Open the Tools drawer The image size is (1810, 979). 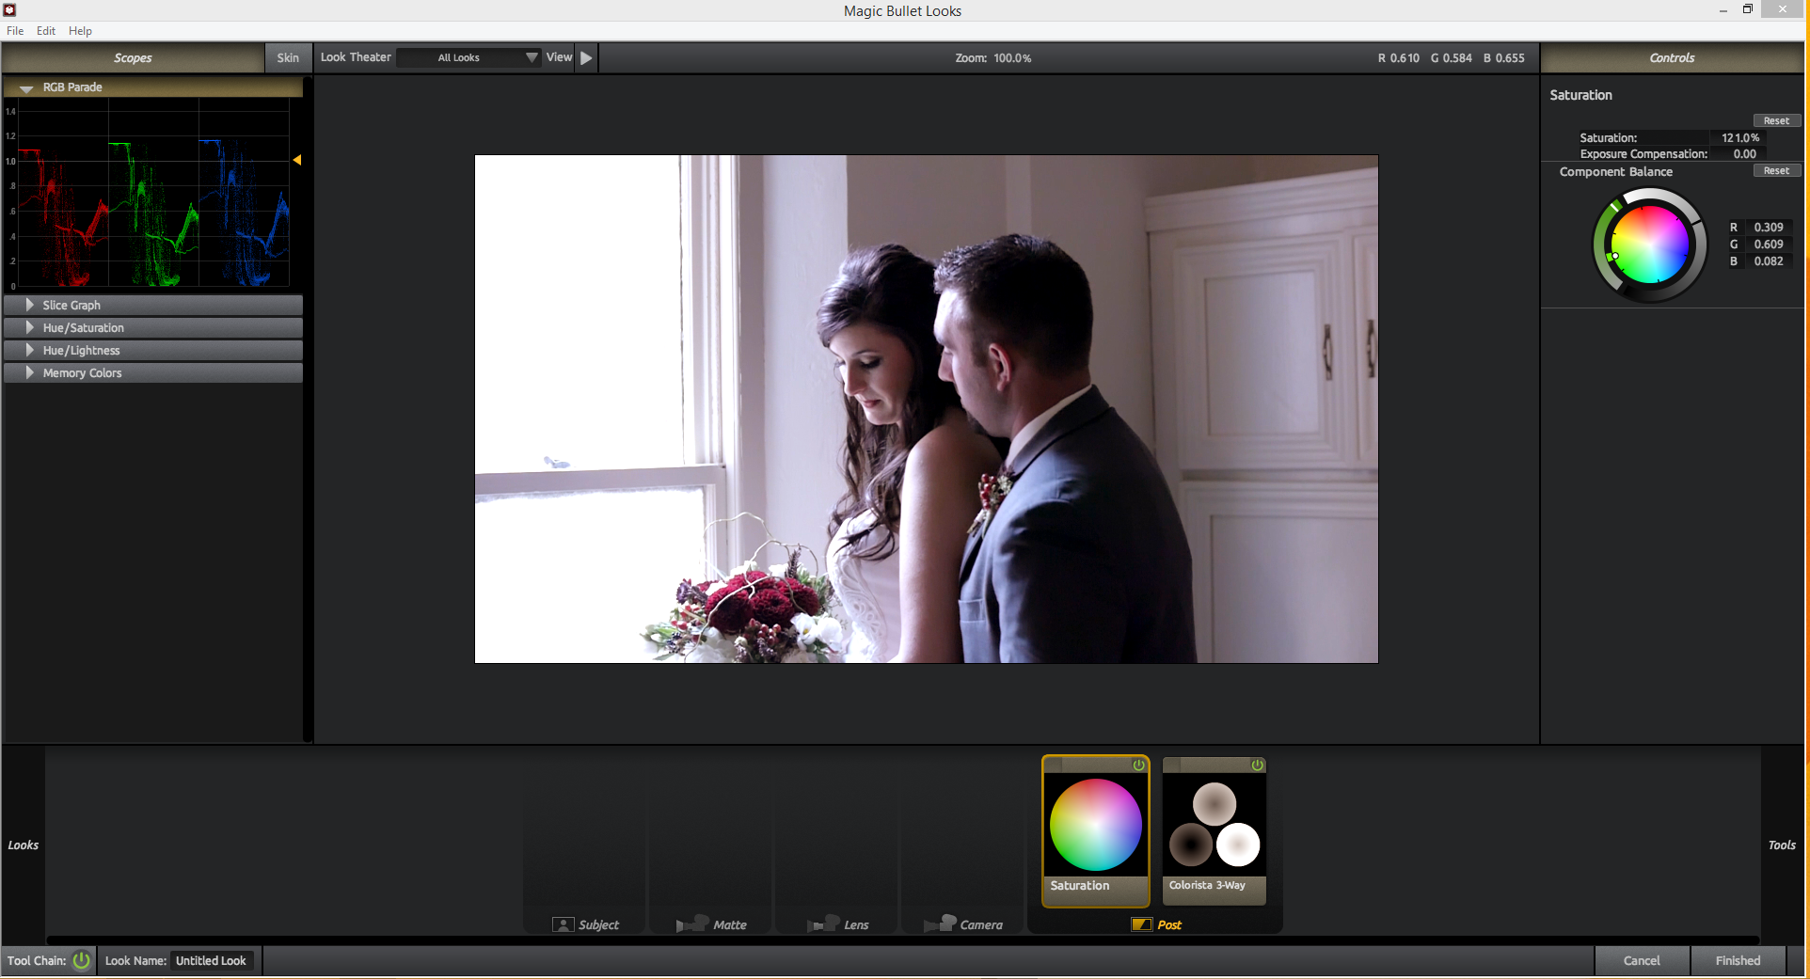1782,845
